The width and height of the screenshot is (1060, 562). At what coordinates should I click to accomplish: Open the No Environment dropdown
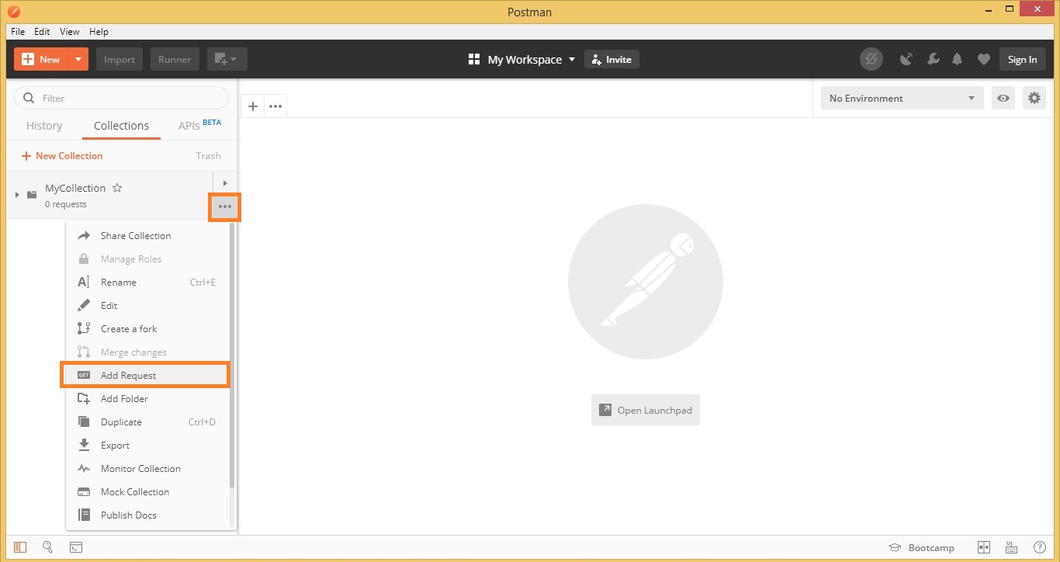pyautogui.click(x=902, y=98)
